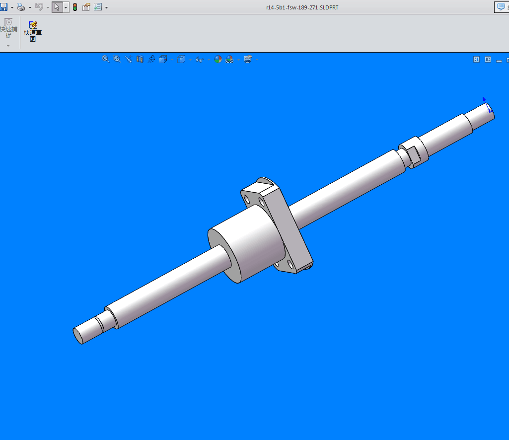Collapse the left FeatureManager pane arrow
This screenshot has height=440, width=509.
click(476, 59)
